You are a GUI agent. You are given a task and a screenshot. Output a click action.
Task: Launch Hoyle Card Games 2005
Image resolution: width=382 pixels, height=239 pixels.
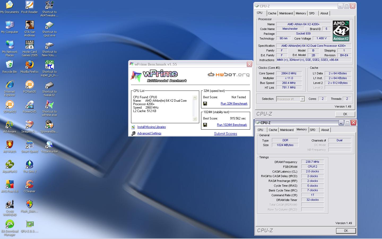coord(29,49)
